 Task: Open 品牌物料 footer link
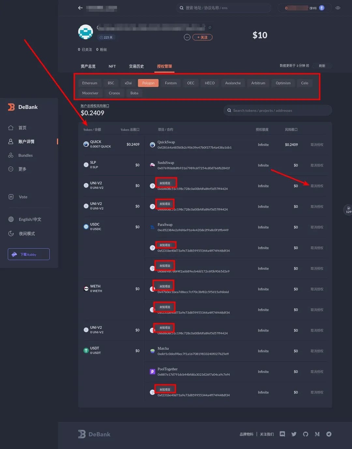tap(246, 434)
